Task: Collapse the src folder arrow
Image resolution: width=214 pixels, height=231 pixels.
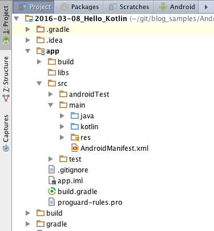Action: [x=39, y=84]
